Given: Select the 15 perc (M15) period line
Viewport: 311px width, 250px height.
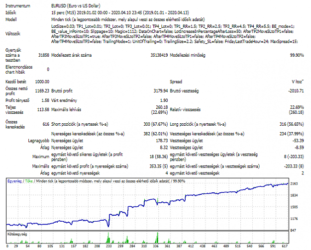Looking at the screenshot, I should (120, 13).
